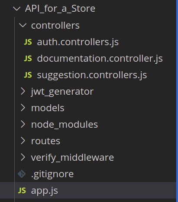Expand the routes folder chevron

point(23,141)
